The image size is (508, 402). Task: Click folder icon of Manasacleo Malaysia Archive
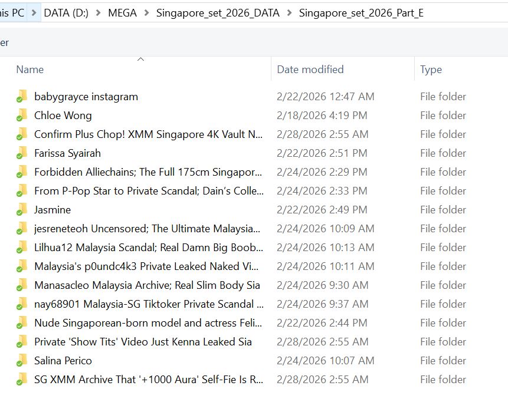point(22,285)
